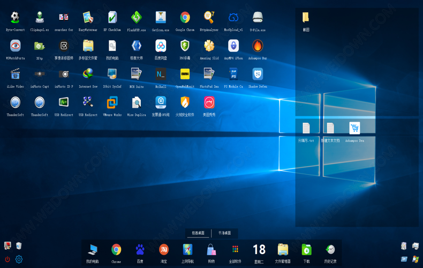Open Internet Dow globe icon
Viewport: 423px width, 268px height.
(x=88, y=74)
